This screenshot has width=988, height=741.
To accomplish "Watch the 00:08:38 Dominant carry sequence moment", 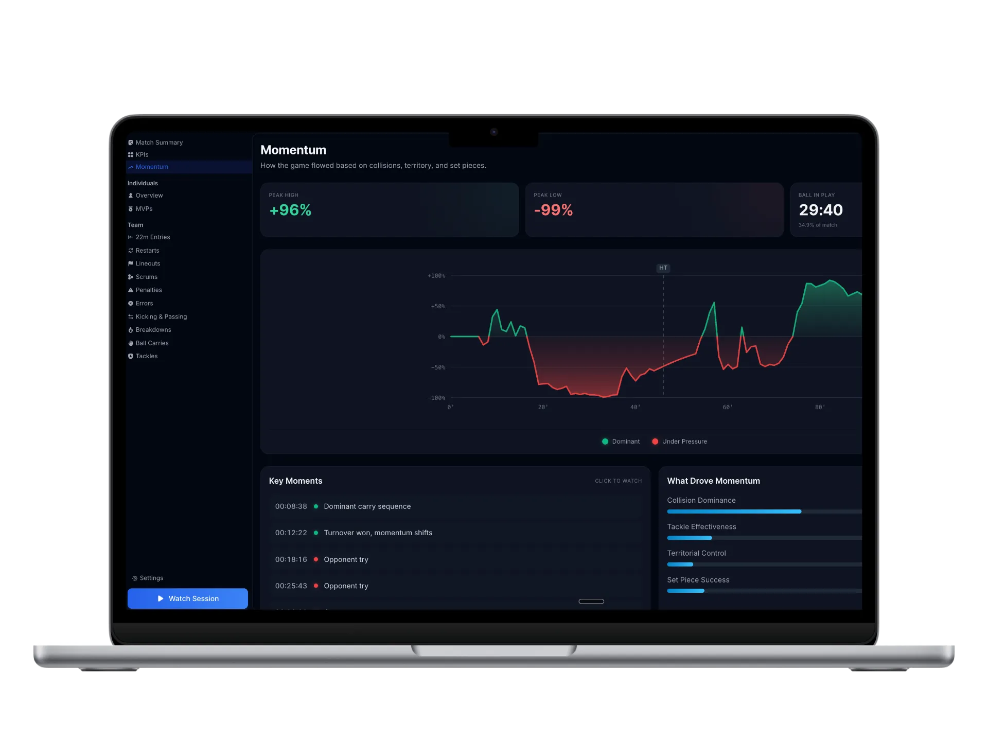I will [455, 506].
